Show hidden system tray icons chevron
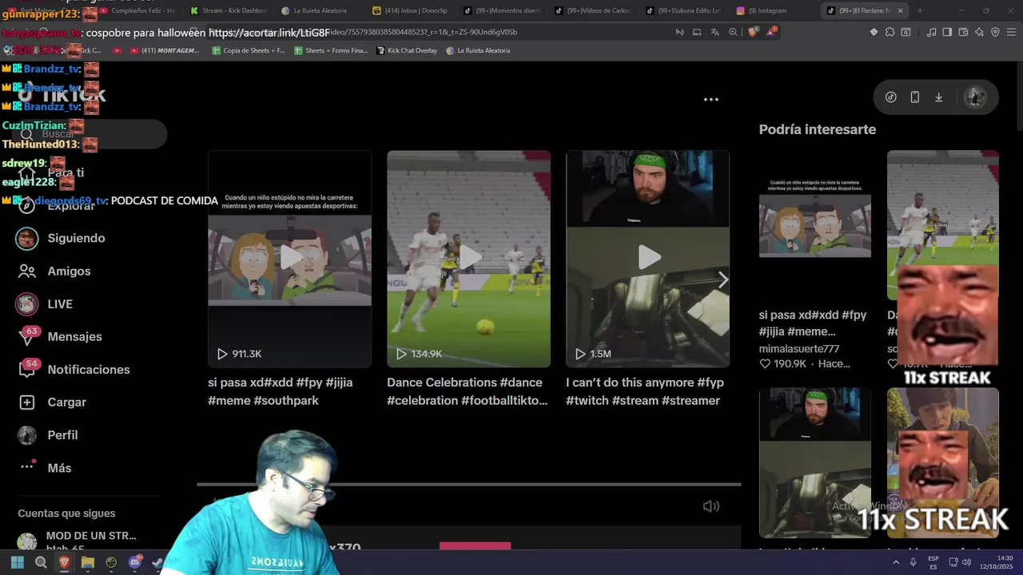This screenshot has height=575, width=1023. pyautogui.click(x=894, y=562)
